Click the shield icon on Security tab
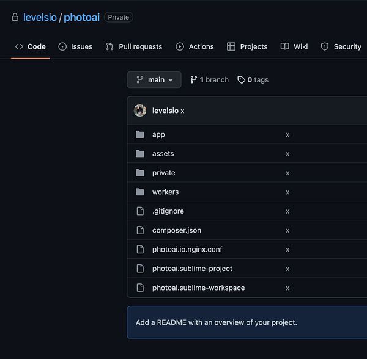367x359 pixels. coord(325,46)
